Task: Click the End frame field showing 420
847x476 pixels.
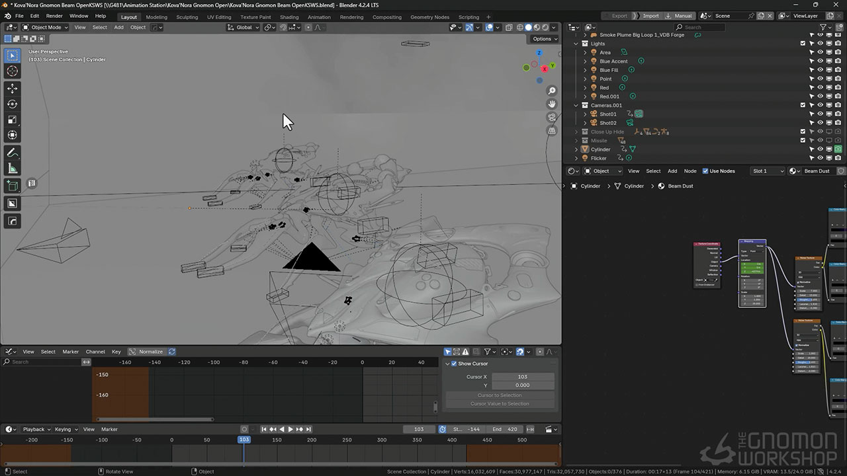Action: (504, 429)
